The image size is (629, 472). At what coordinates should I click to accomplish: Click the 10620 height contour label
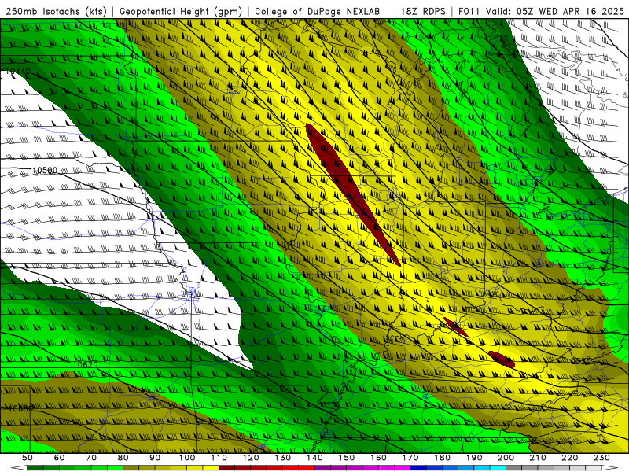click(x=85, y=364)
